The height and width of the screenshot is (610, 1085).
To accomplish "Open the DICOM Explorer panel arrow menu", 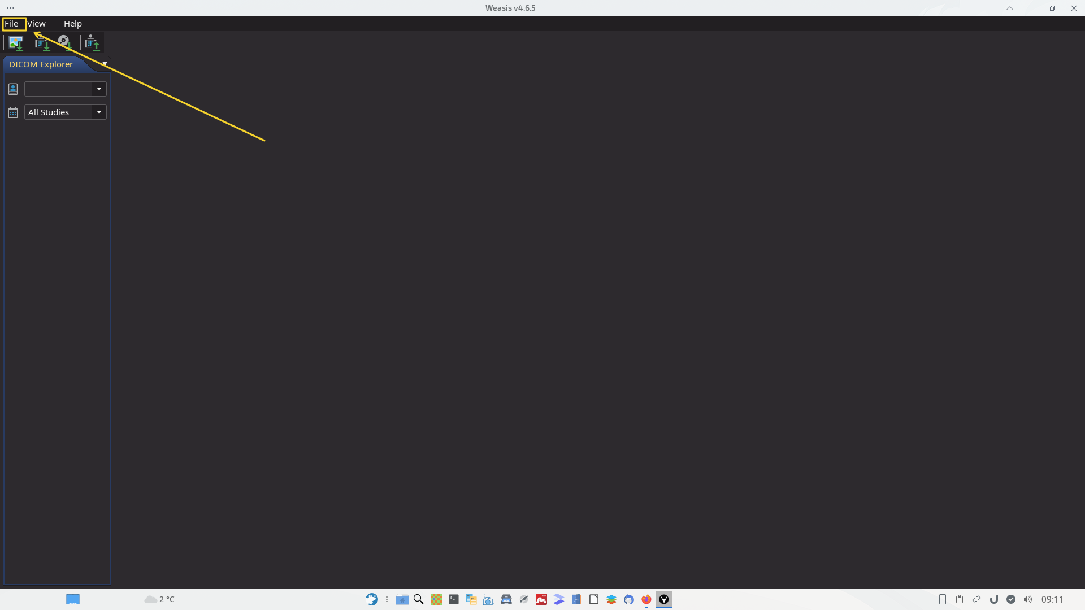I will (105, 63).
